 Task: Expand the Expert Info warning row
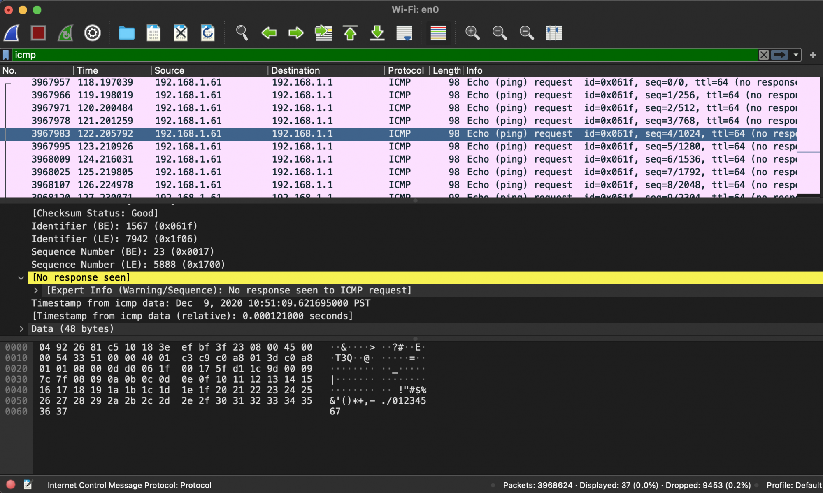click(x=36, y=291)
